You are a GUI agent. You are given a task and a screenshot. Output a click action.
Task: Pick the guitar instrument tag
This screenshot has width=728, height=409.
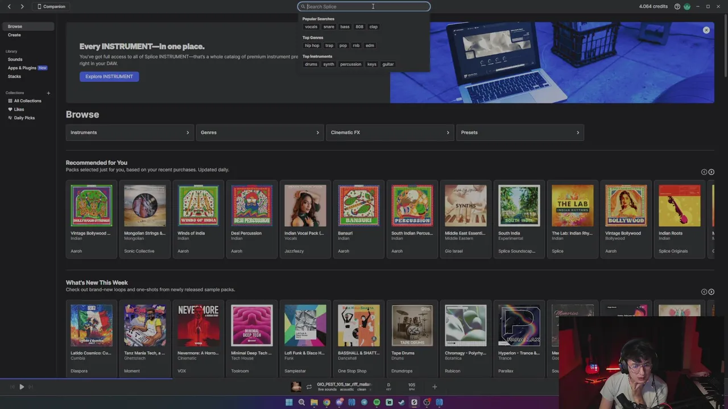coord(388,64)
